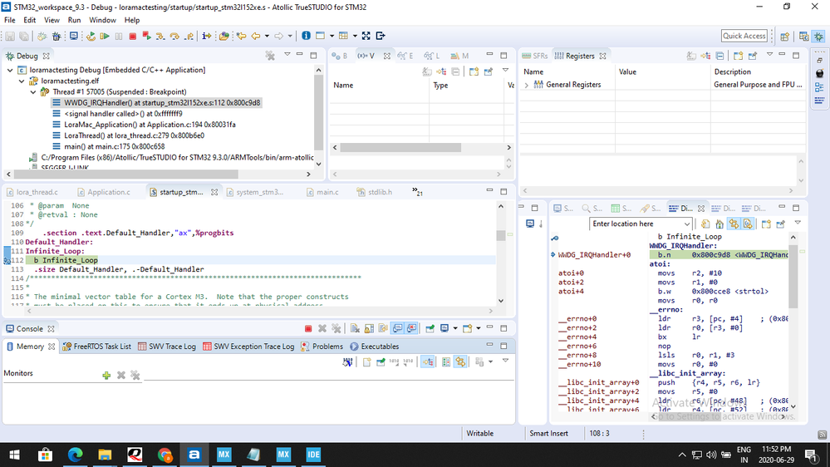Click the red stop icon in Console toolbar
This screenshot has height=467, width=830.
(308, 329)
